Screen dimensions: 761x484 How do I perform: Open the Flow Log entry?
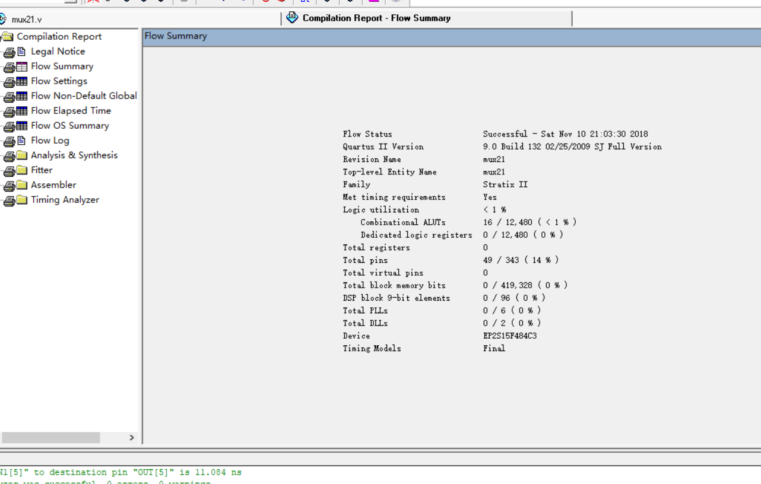50,141
